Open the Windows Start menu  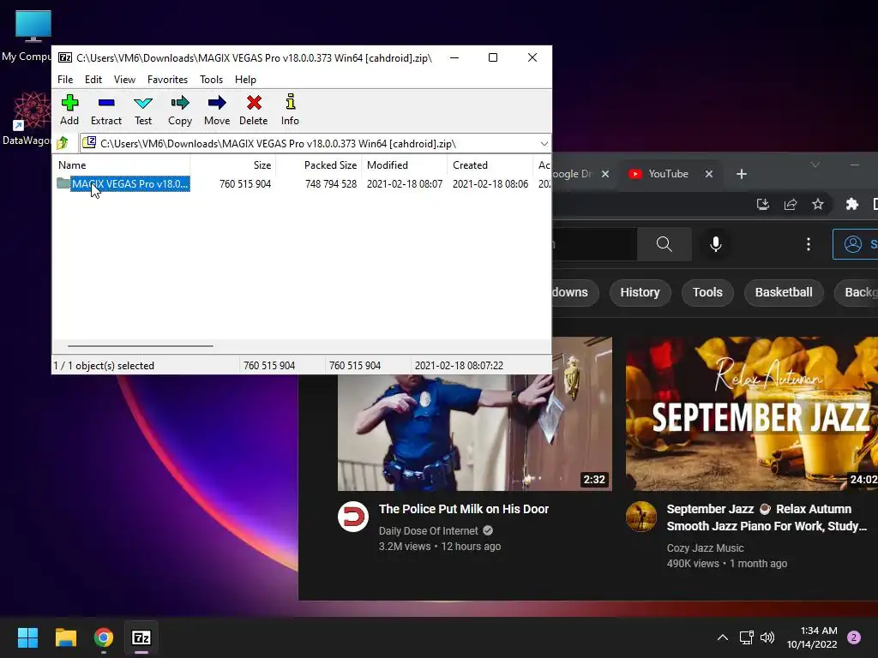coord(27,637)
